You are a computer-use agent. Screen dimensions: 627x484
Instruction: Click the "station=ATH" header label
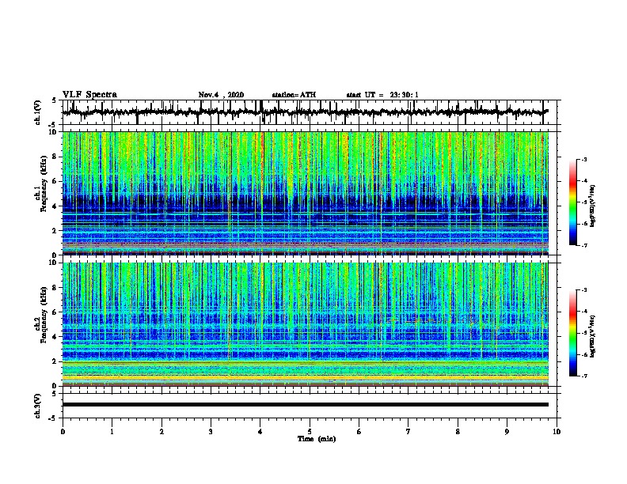[x=294, y=95]
